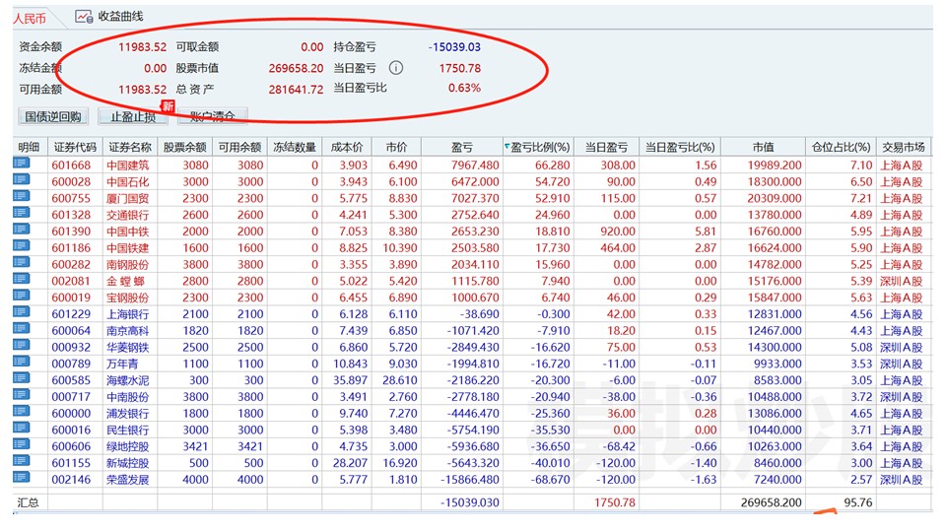Sort by 可用余额 column header
The height and width of the screenshot is (532, 946).
(239, 147)
